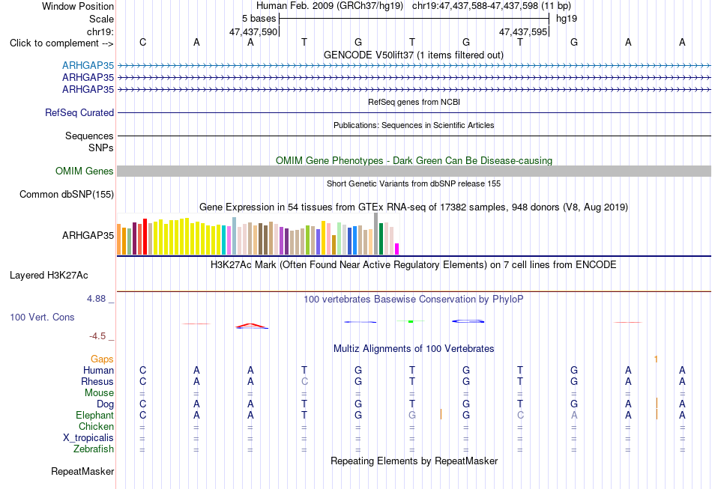Select the Chicken species label
The width and height of the screenshot is (712, 489).
tap(96, 426)
